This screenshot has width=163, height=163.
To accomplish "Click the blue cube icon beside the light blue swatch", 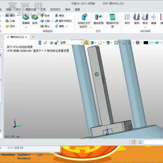I will coord(157,43).
